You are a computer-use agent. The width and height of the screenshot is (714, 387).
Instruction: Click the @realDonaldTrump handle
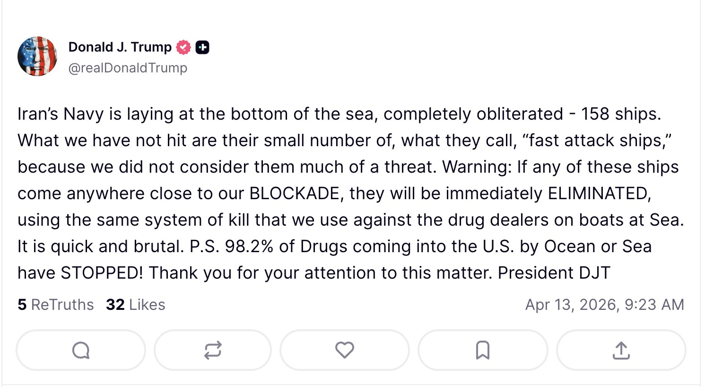pos(128,68)
